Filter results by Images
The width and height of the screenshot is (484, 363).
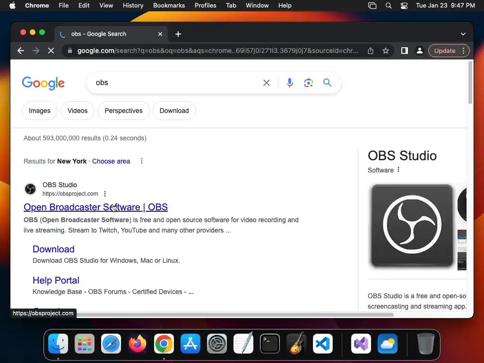coord(40,111)
